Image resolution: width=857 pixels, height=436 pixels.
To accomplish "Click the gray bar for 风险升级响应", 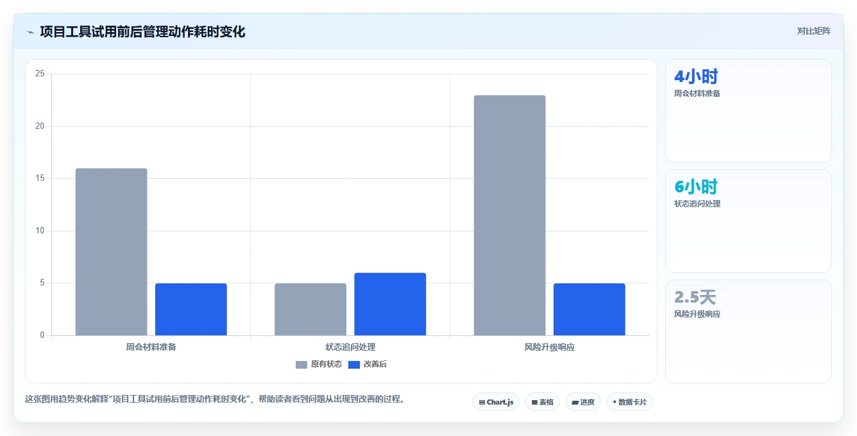I will 510,215.
